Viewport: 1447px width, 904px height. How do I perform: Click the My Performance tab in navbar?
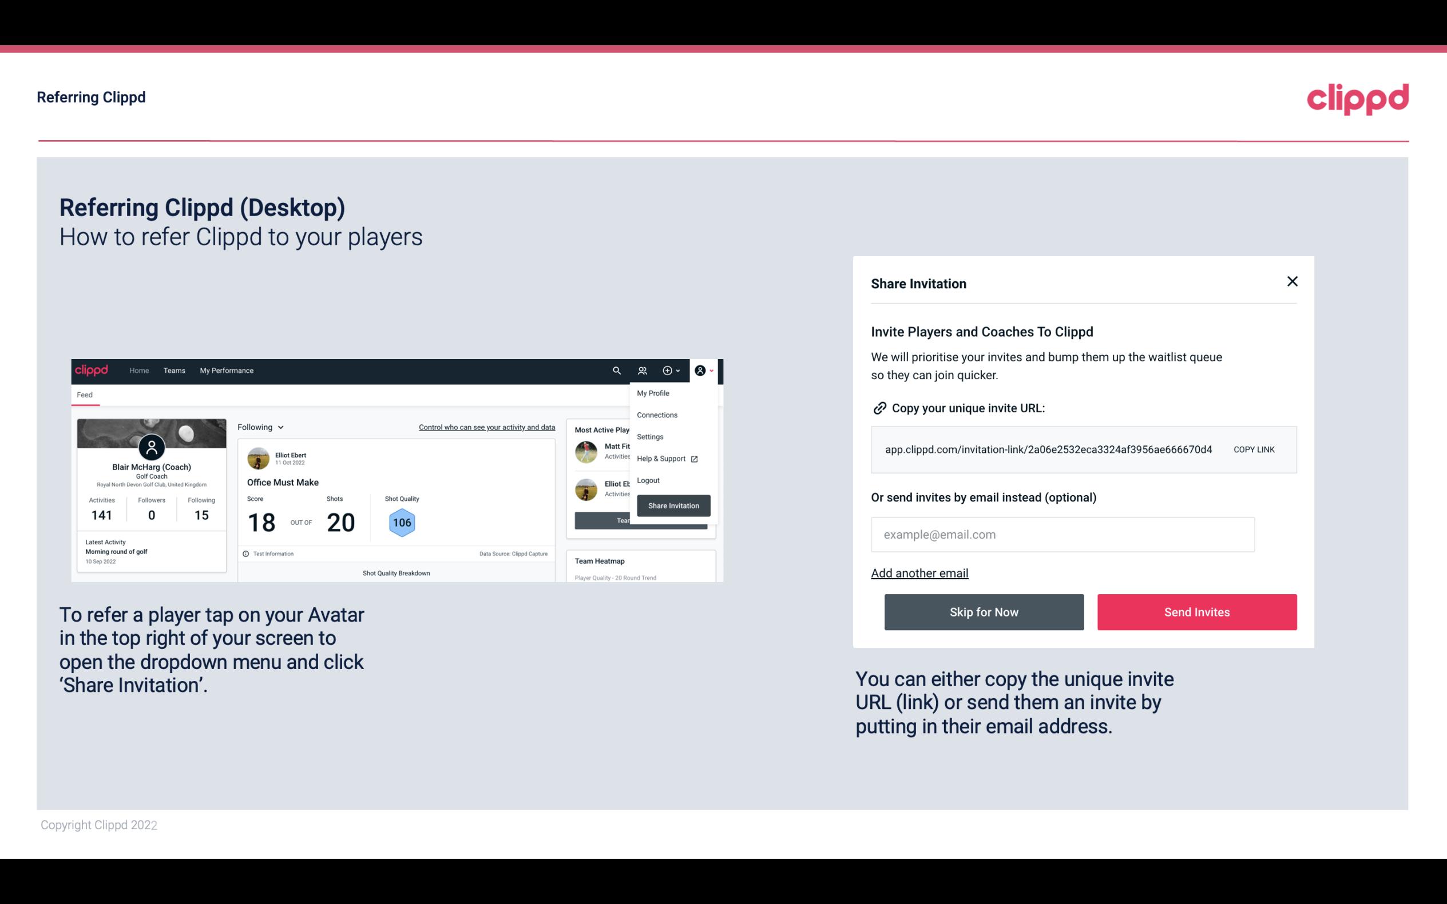(x=226, y=370)
